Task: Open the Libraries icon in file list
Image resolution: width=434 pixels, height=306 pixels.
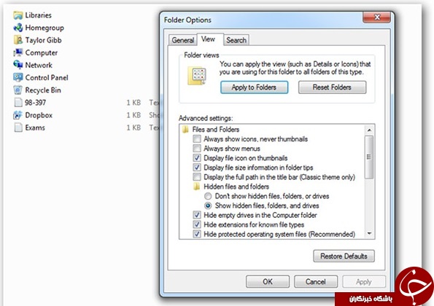Action: pos(18,15)
